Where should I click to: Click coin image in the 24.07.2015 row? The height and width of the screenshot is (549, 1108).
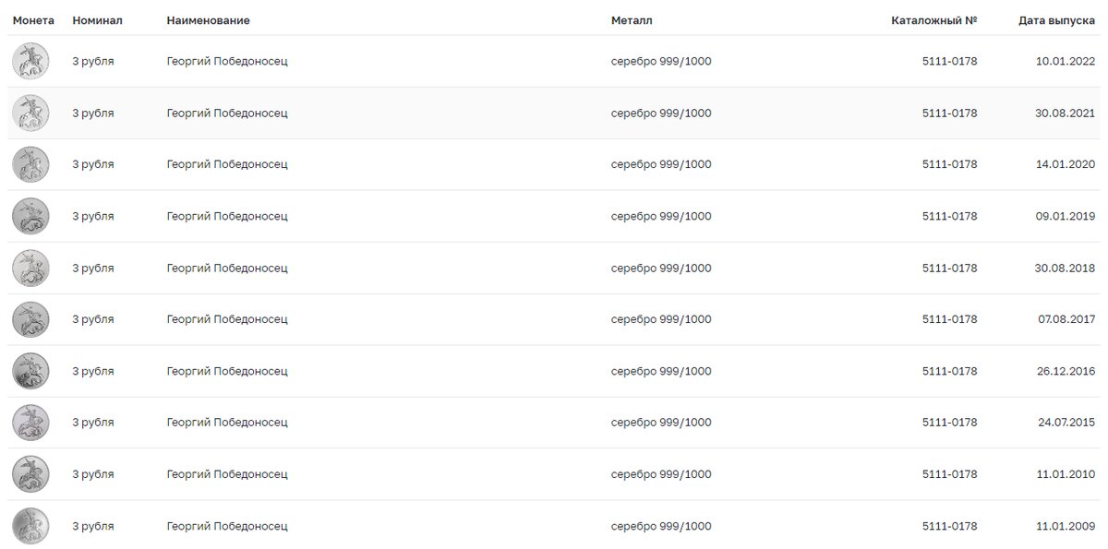[x=30, y=424]
